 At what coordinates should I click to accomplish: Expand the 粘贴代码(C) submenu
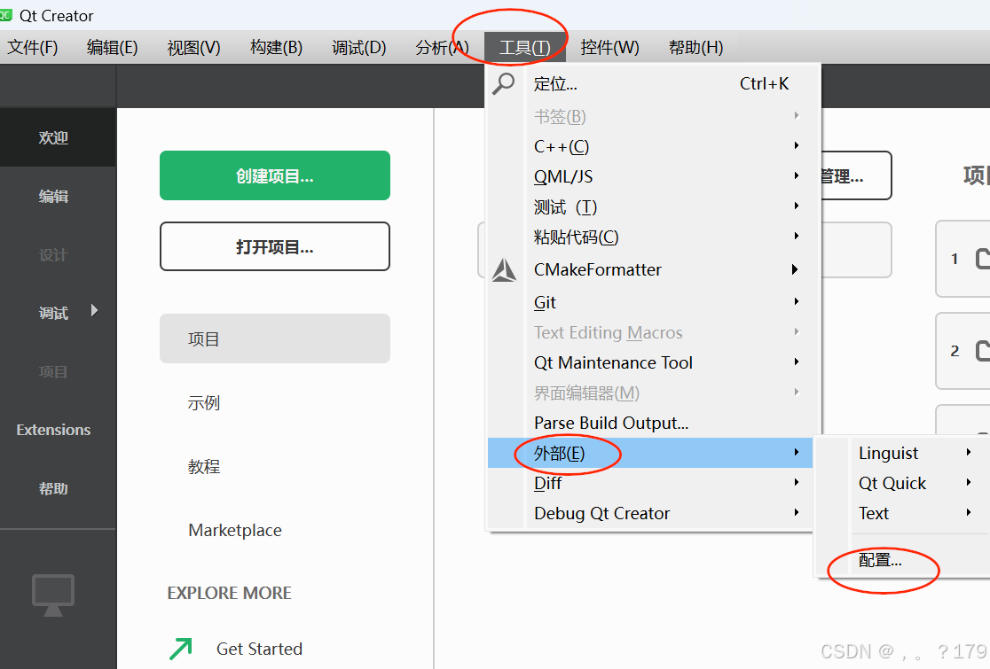654,237
